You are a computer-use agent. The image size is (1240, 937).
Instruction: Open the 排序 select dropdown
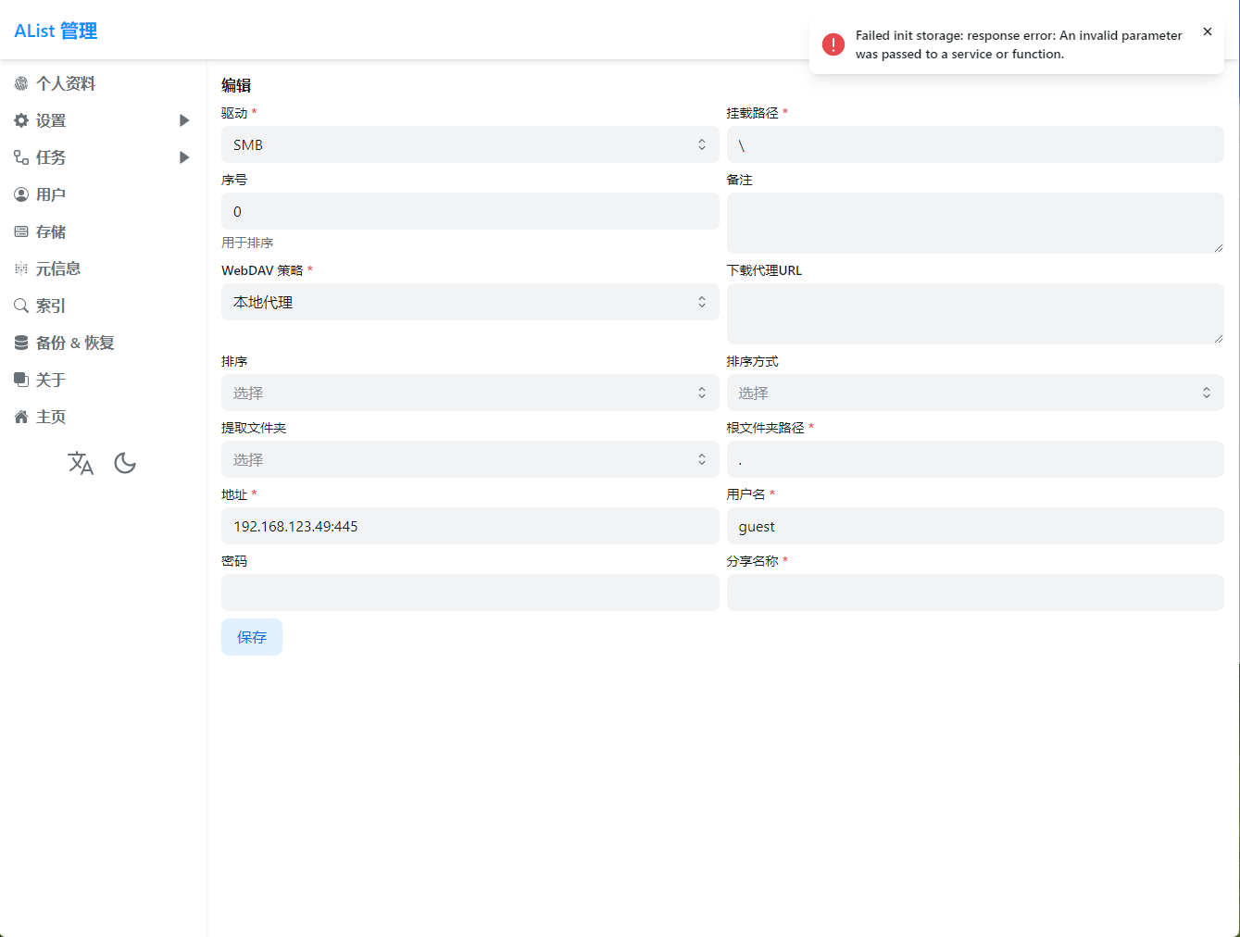click(470, 393)
